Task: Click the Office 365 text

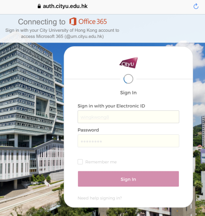Action: [92, 21]
